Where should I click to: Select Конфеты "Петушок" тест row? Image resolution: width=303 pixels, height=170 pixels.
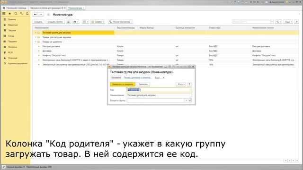166,56
